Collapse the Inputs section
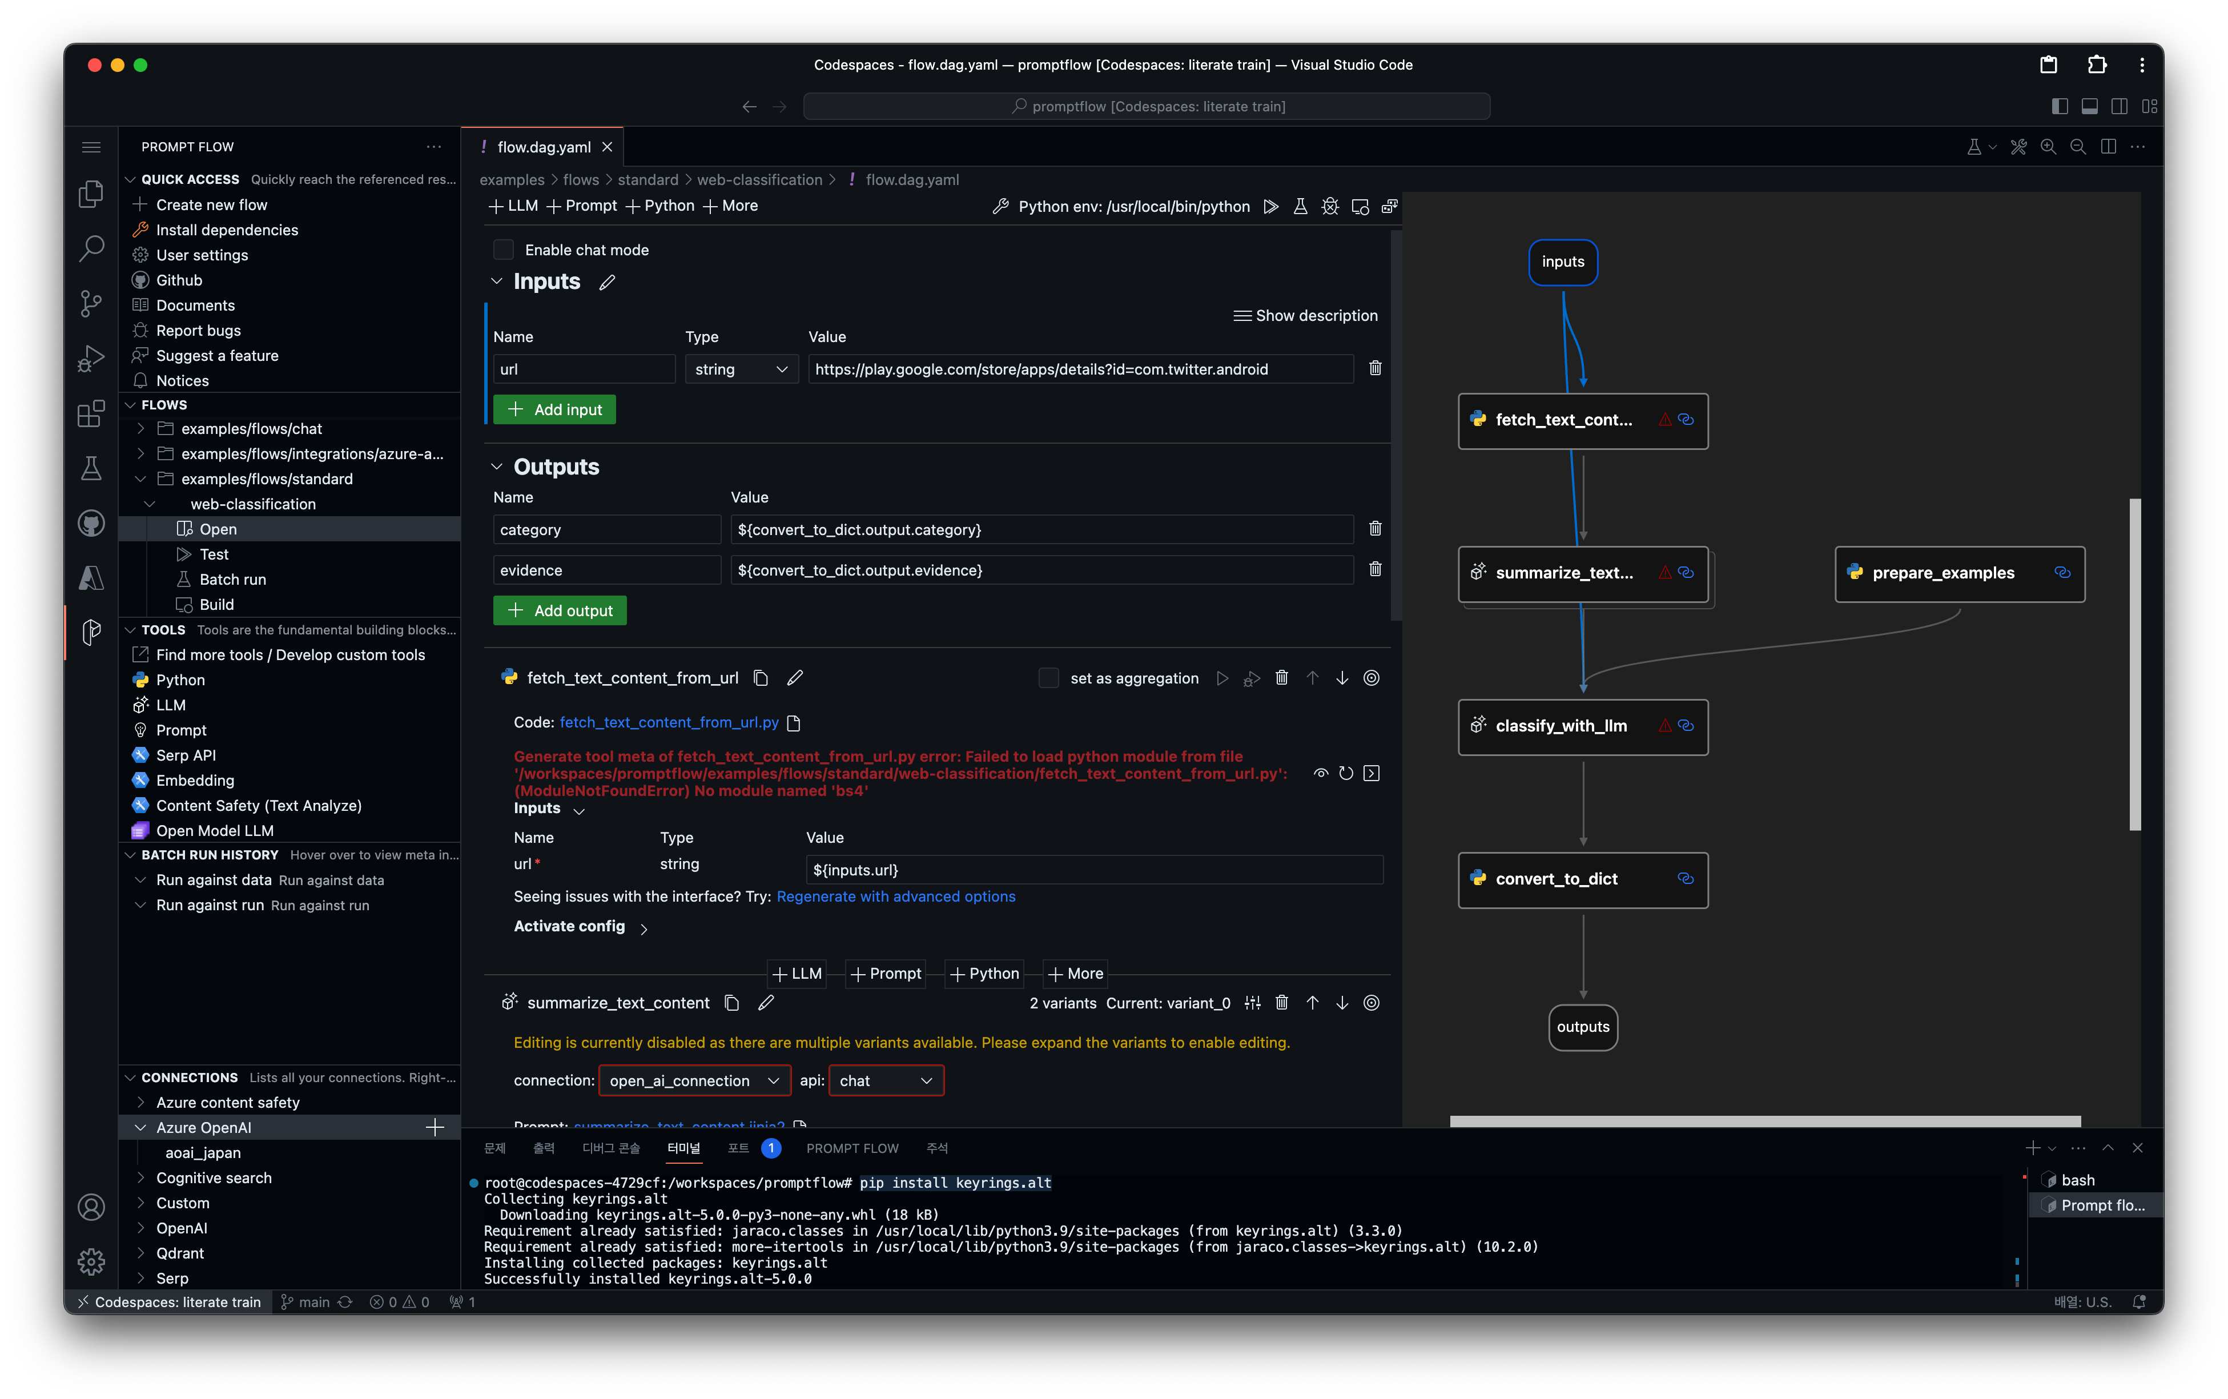Screen dimensions: 2228x1399 point(497,282)
